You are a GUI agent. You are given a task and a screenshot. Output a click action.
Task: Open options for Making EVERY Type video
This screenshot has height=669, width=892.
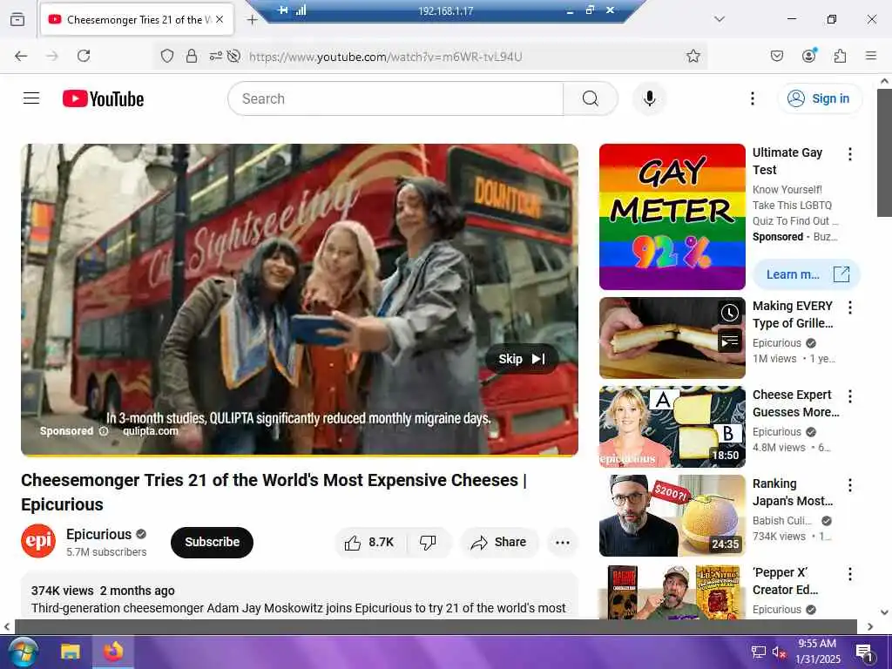pos(849,307)
